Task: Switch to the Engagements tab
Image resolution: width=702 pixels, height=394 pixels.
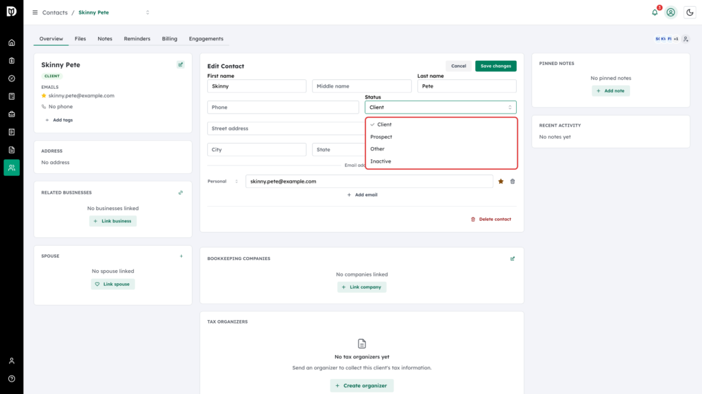Action: 206,39
